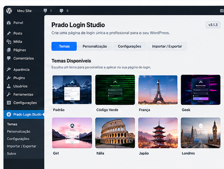Open Usuários menu item label
This screenshot has width=224, height=169.
click(20, 86)
